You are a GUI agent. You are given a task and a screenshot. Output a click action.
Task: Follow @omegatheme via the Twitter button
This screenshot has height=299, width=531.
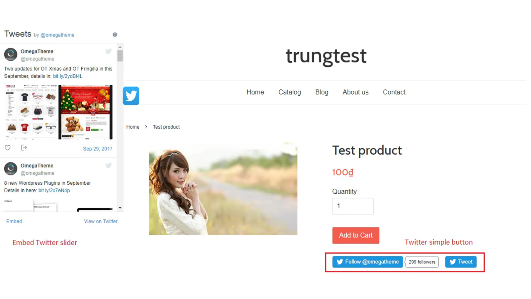coord(367,262)
